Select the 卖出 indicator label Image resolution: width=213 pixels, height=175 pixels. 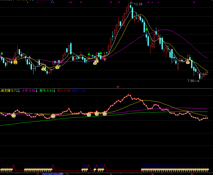point(75,91)
